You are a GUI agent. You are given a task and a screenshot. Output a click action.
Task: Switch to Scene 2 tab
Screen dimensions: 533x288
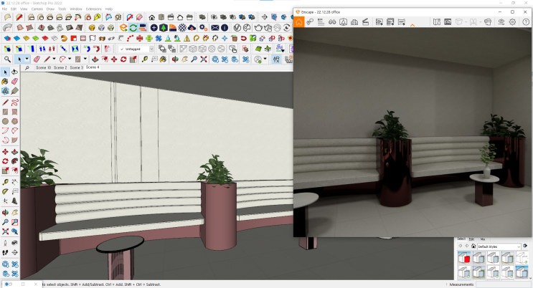(x=60, y=67)
